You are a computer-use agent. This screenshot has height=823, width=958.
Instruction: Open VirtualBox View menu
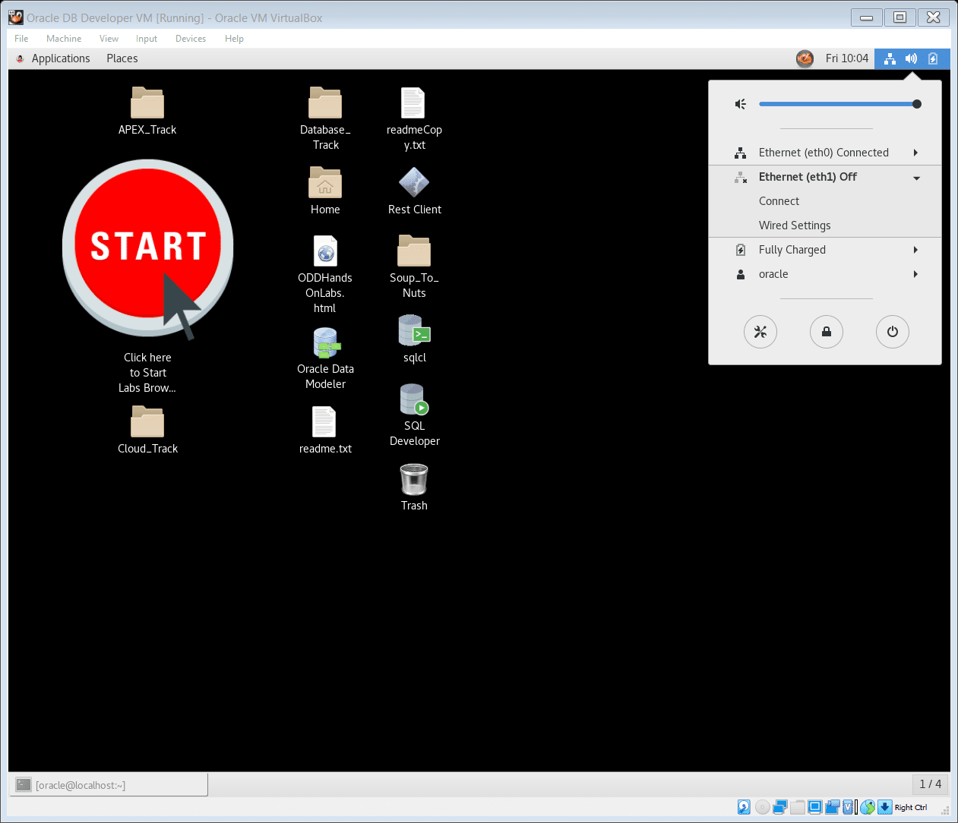(109, 39)
